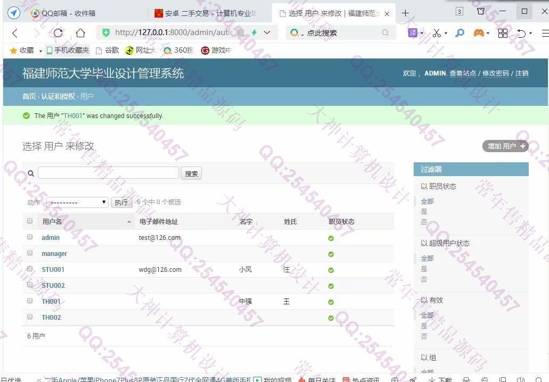The width and height of the screenshot is (549, 382).
Task: Open the scissors tool dropdown arrow
Action: coord(446,33)
